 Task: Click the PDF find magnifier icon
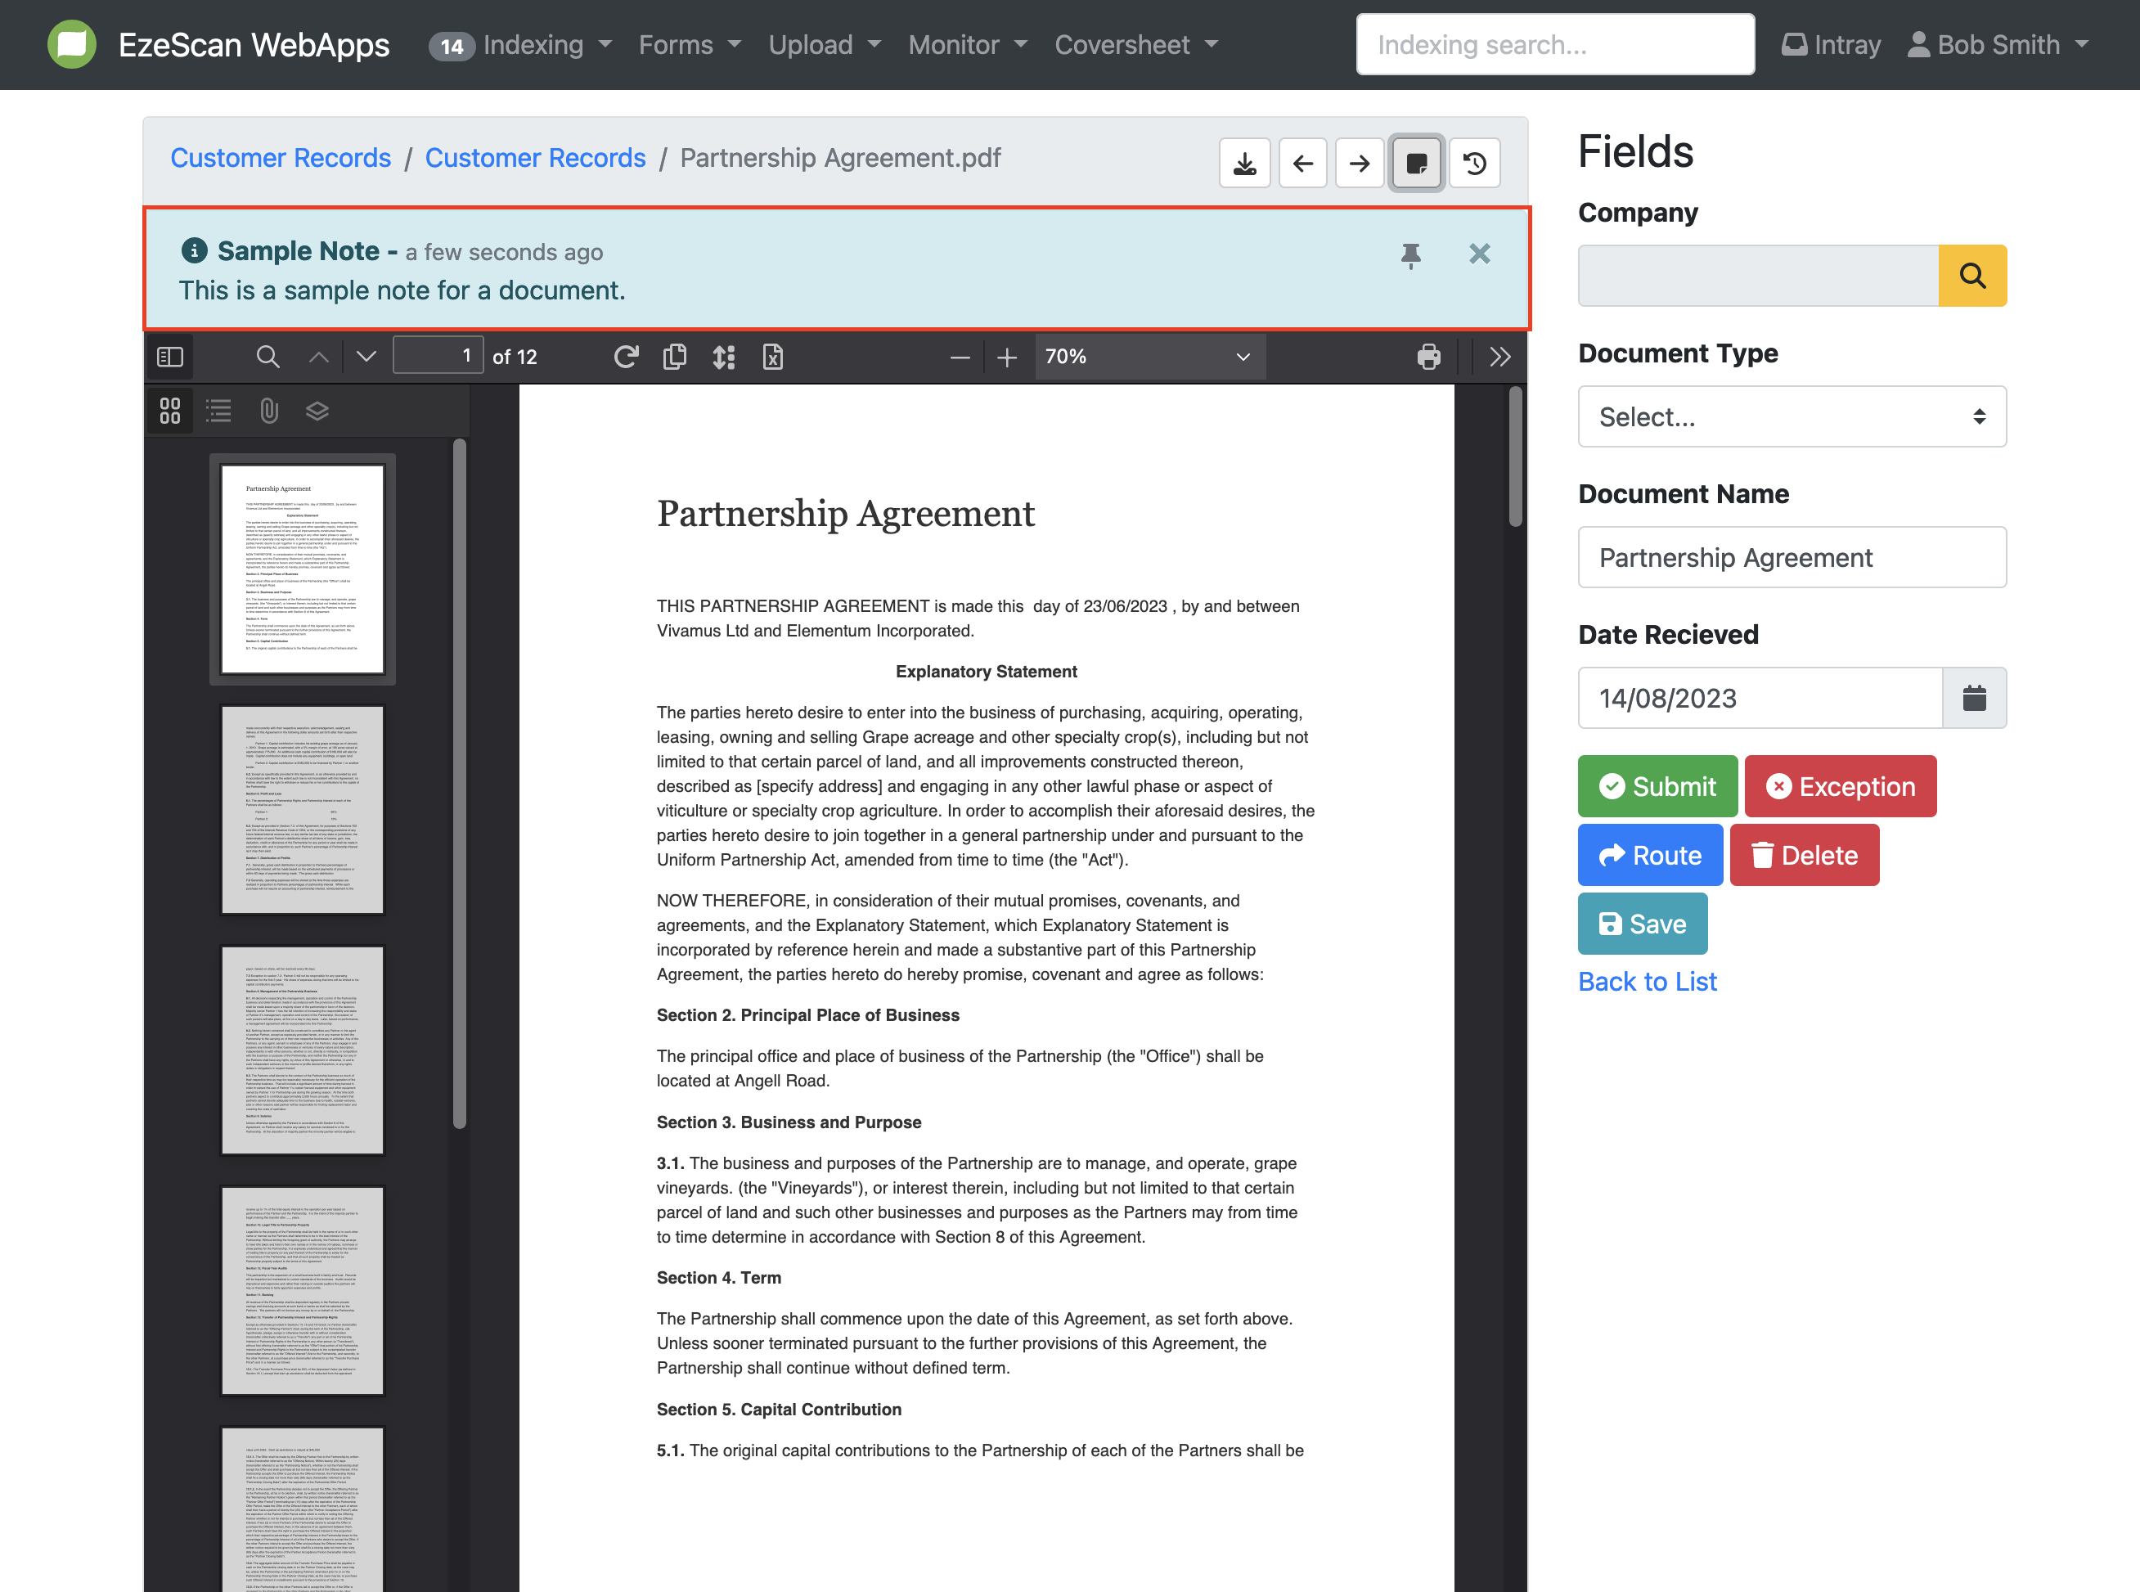coord(267,357)
